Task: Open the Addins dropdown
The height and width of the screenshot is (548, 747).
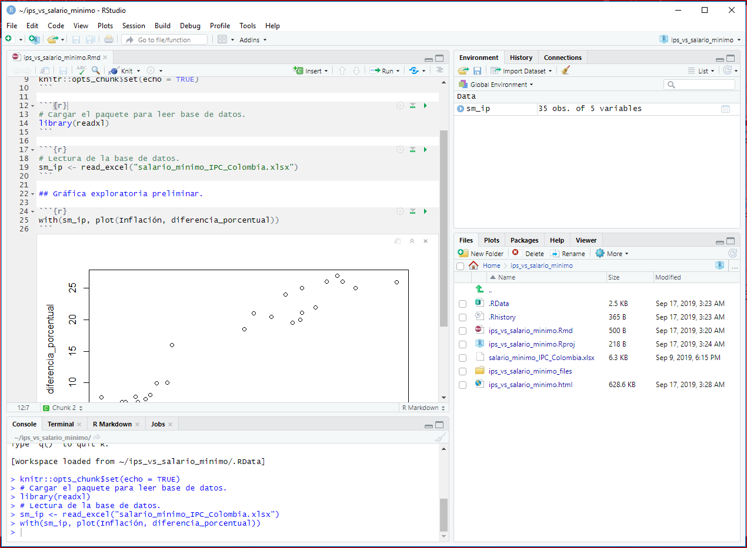Action: 253,39
